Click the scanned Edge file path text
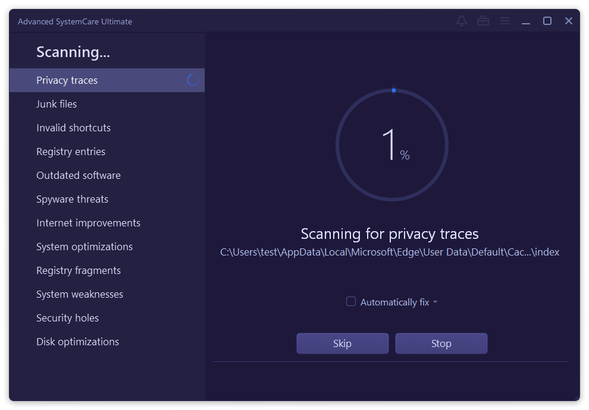Screen dimensions: 589x410 click(x=390, y=252)
